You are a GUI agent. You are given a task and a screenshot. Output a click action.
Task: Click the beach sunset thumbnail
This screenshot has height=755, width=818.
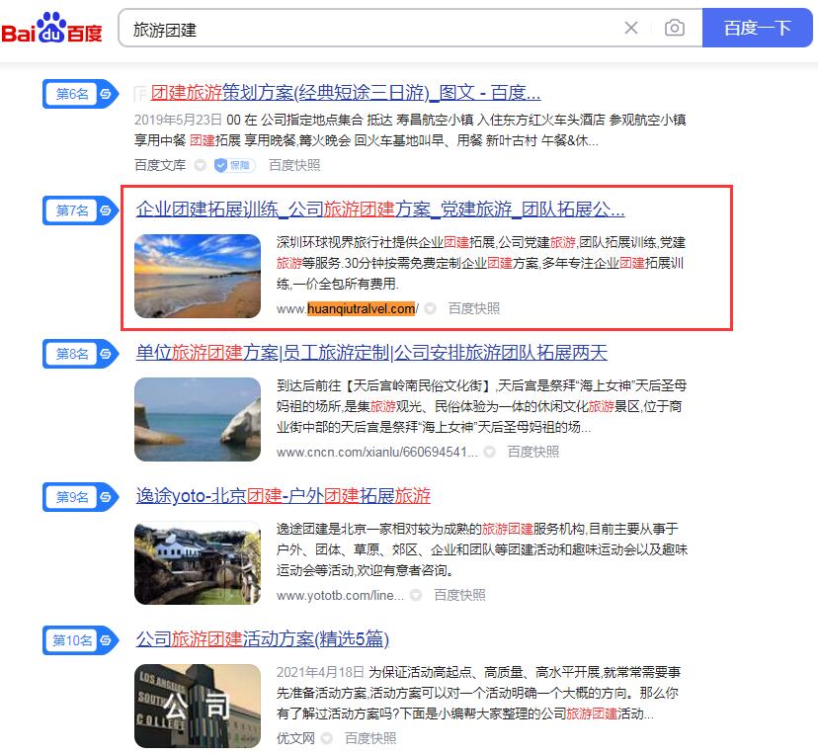198,276
